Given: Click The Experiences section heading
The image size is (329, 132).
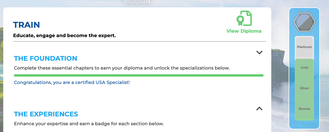Looking at the screenshot, I should pyautogui.click(x=46, y=114).
